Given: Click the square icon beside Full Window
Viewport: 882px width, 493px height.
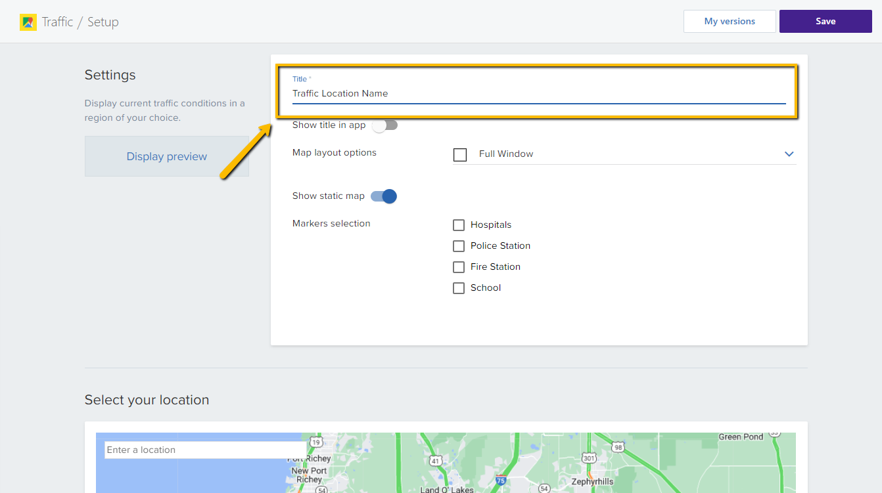Looking at the screenshot, I should click(x=460, y=154).
